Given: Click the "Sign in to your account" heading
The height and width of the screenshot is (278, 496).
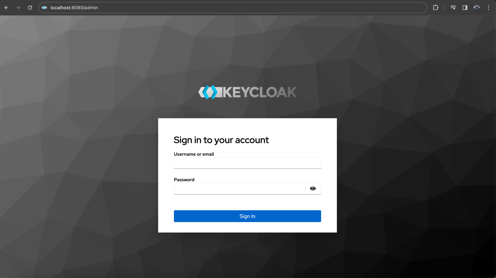Looking at the screenshot, I should [x=221, y=140].
